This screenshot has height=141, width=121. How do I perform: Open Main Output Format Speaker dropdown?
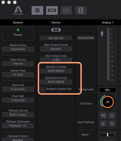56,49
